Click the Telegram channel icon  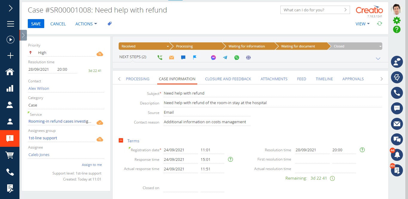(225, 57)
